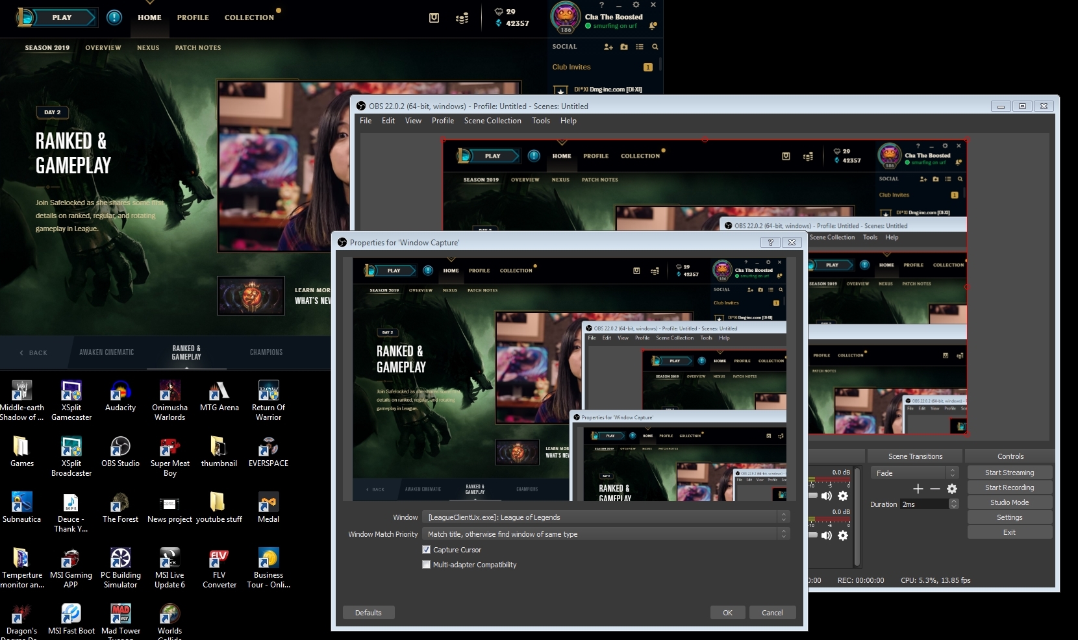Image resolution: width=1078 pixels, height=640 pixels.
Task: Switch to League COLLECTION tab
Action: point(249,18)
